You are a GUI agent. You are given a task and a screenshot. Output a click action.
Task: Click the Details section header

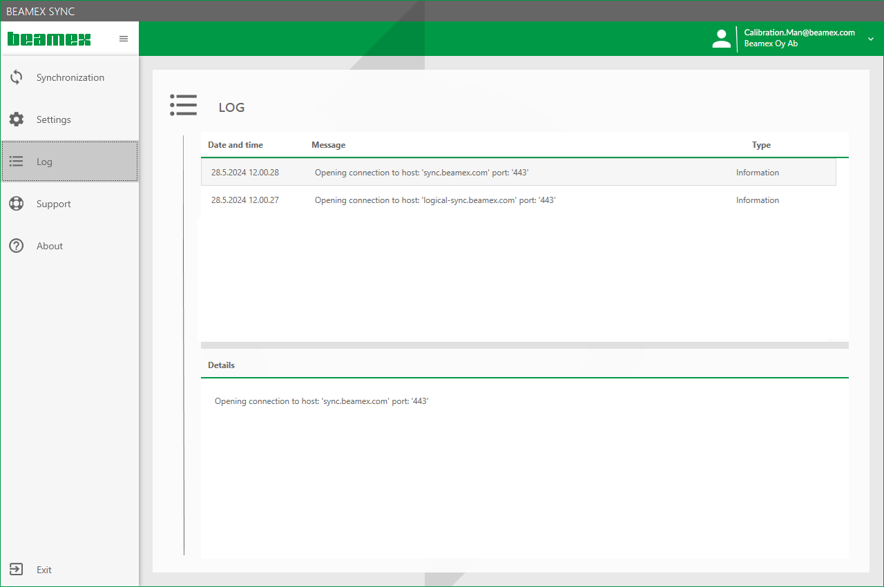click(221, 365)
